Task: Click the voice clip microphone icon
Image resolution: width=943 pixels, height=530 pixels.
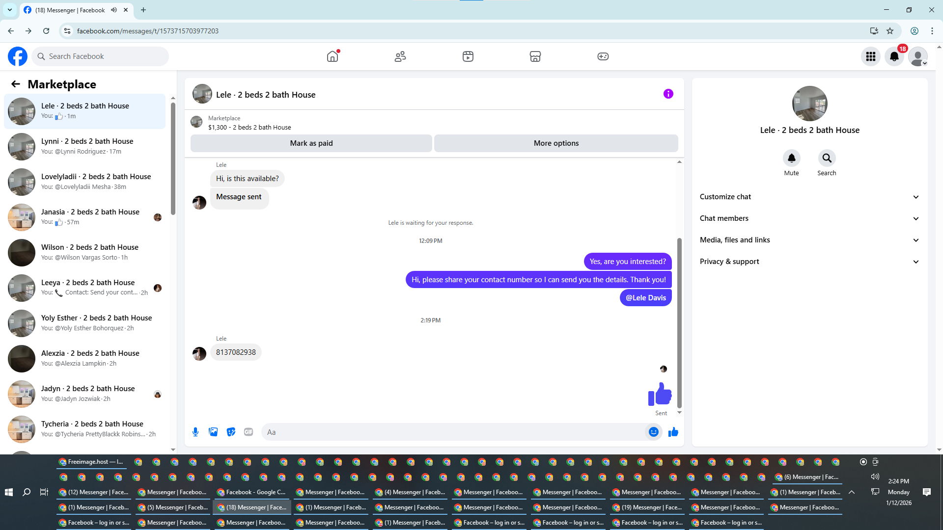Action: [195, 432]
